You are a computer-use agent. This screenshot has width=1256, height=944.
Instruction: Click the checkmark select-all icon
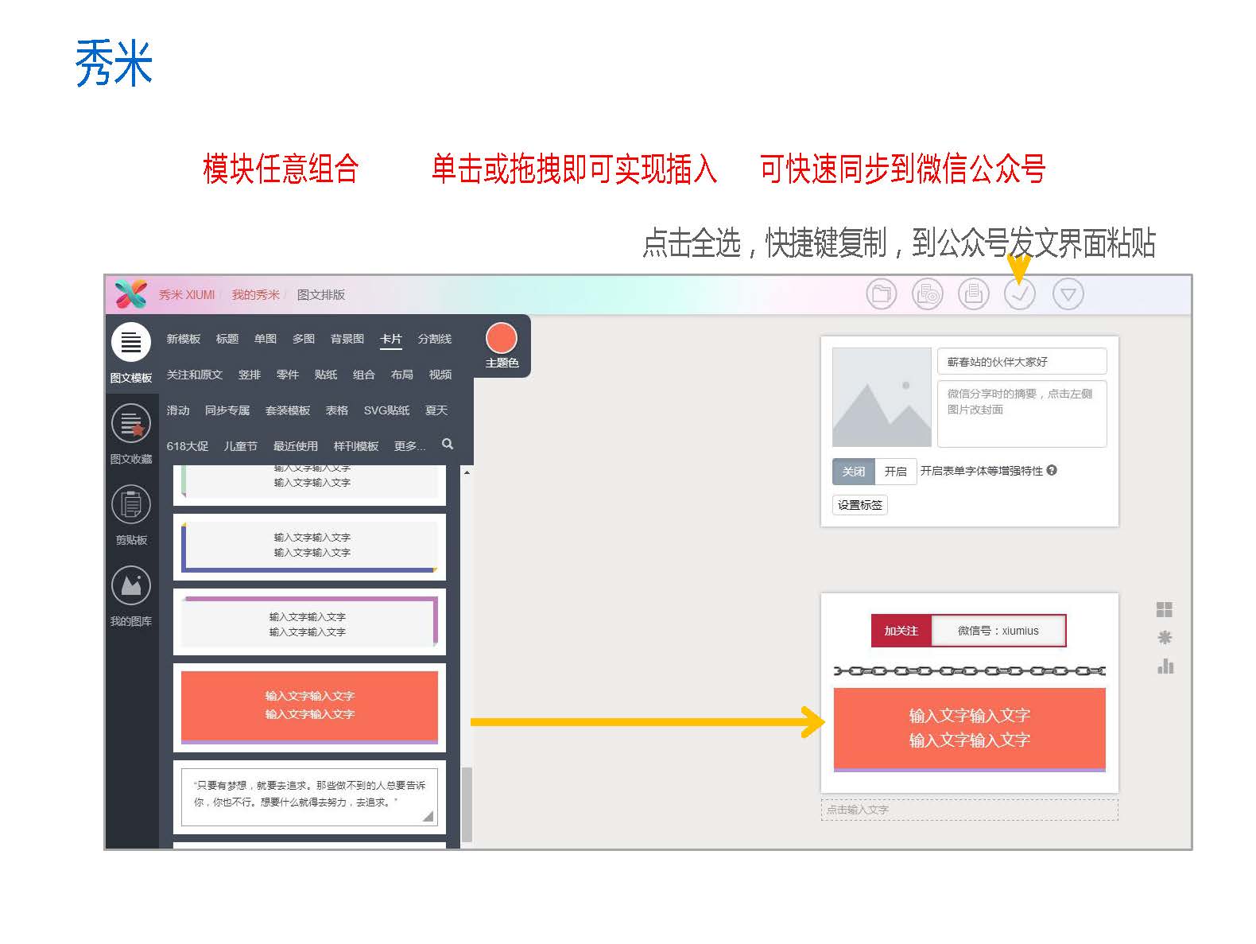tap(1020, 294)
